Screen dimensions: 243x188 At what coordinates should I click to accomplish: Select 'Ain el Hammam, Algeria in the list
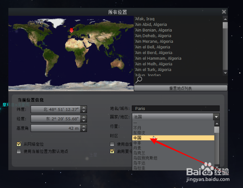coord(178,58)
